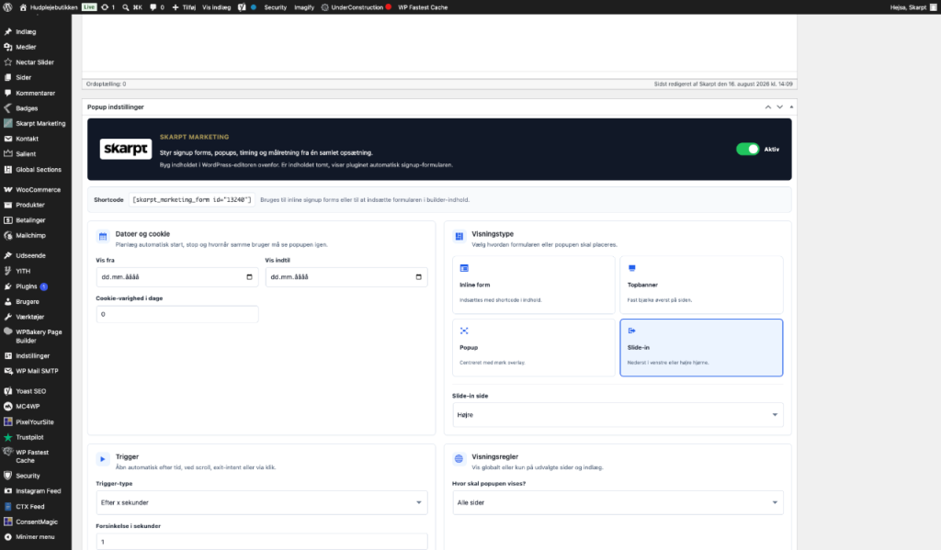Click the Vis fra date field

point(177,277)
